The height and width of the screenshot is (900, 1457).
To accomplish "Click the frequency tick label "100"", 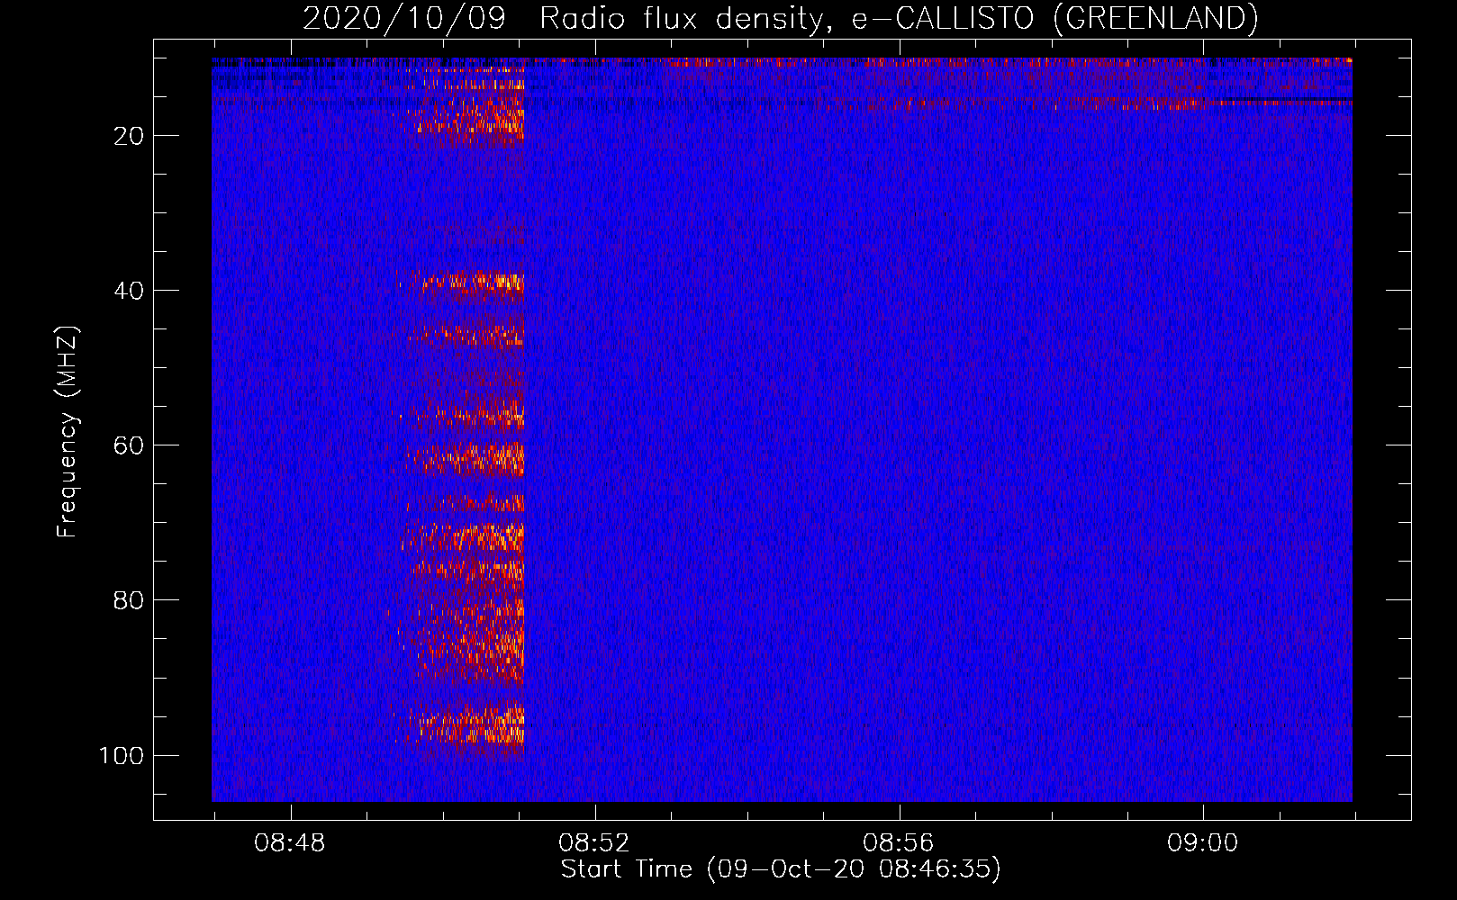I will pos(122,755).
